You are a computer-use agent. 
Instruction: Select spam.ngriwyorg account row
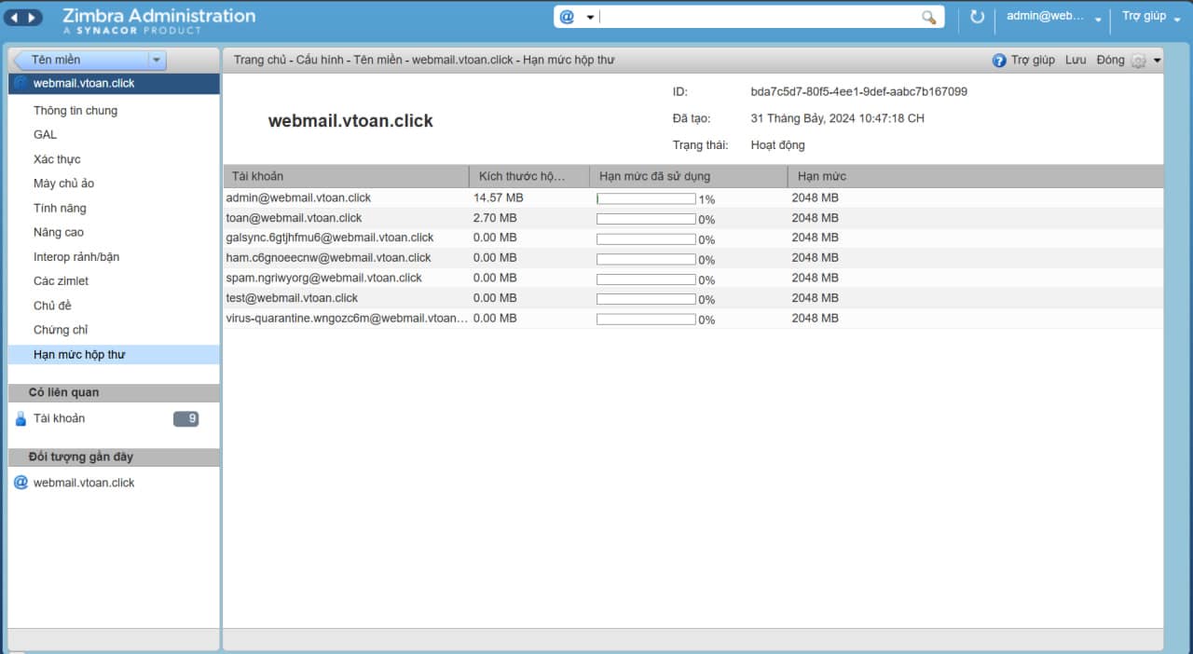click(693, 278)
